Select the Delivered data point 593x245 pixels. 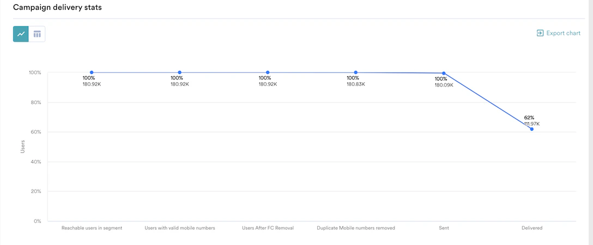pos(532,129)
